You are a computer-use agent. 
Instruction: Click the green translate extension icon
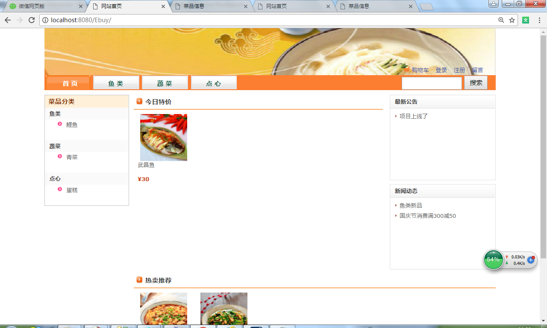click(x=526, y=20)
